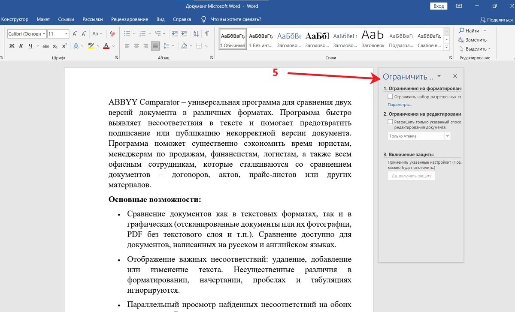Expand the bullet library dropdown arrow
The width and height of the screenshot is (515, 312).
click(134, 33)
